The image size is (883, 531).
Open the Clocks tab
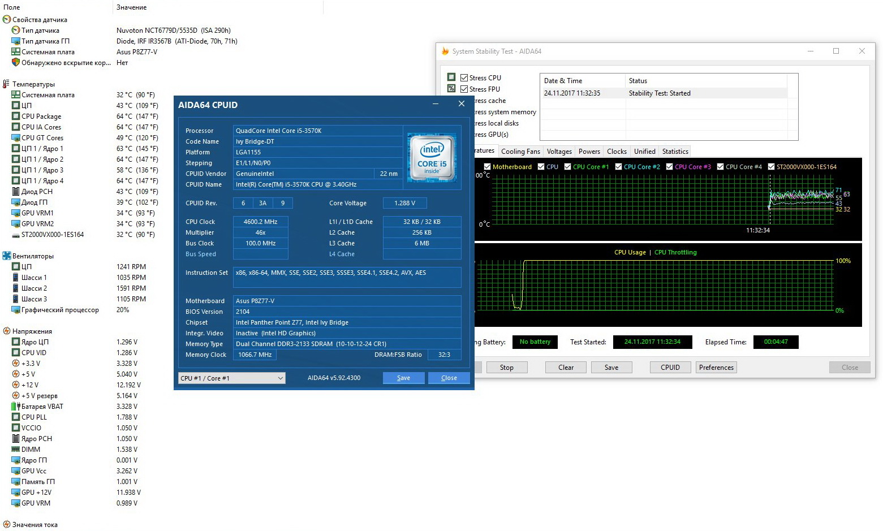(617, 151)
